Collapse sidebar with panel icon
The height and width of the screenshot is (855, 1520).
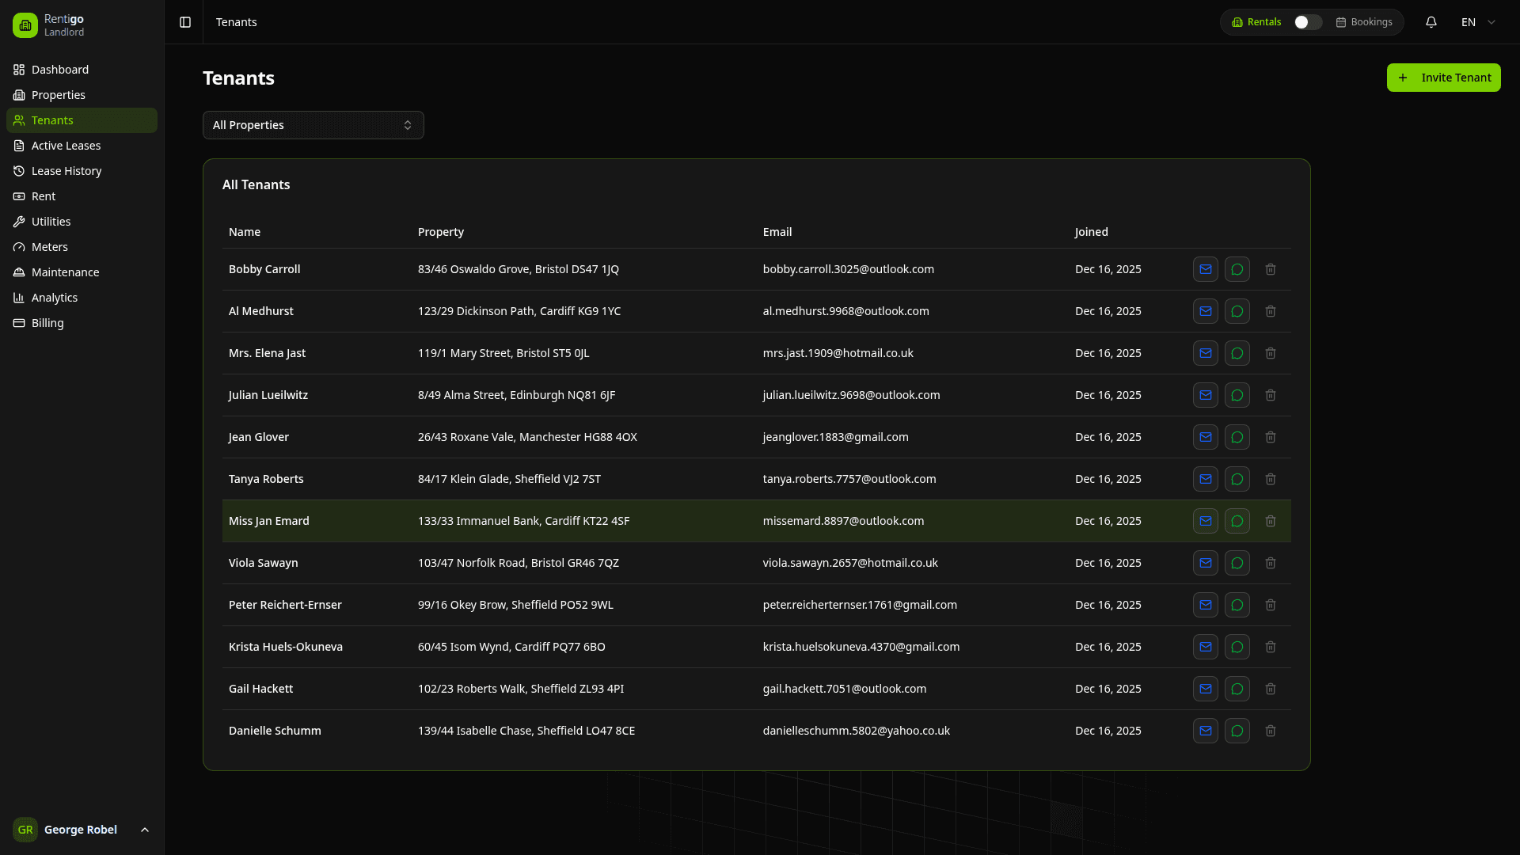pos(184,22)
